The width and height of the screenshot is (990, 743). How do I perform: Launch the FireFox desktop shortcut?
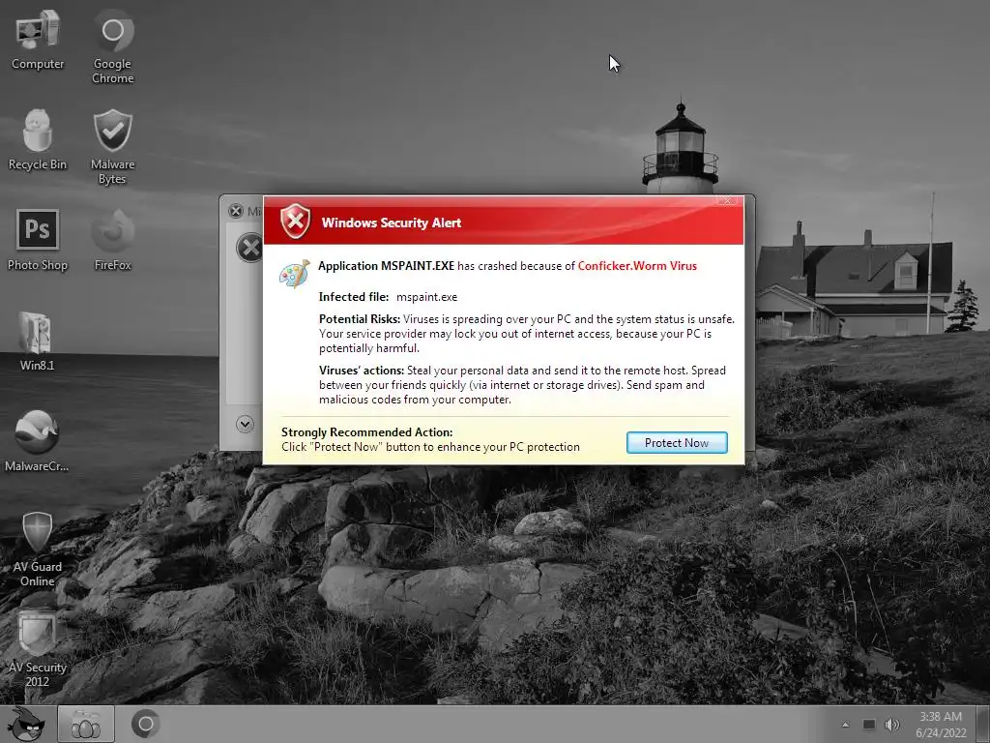112,241
